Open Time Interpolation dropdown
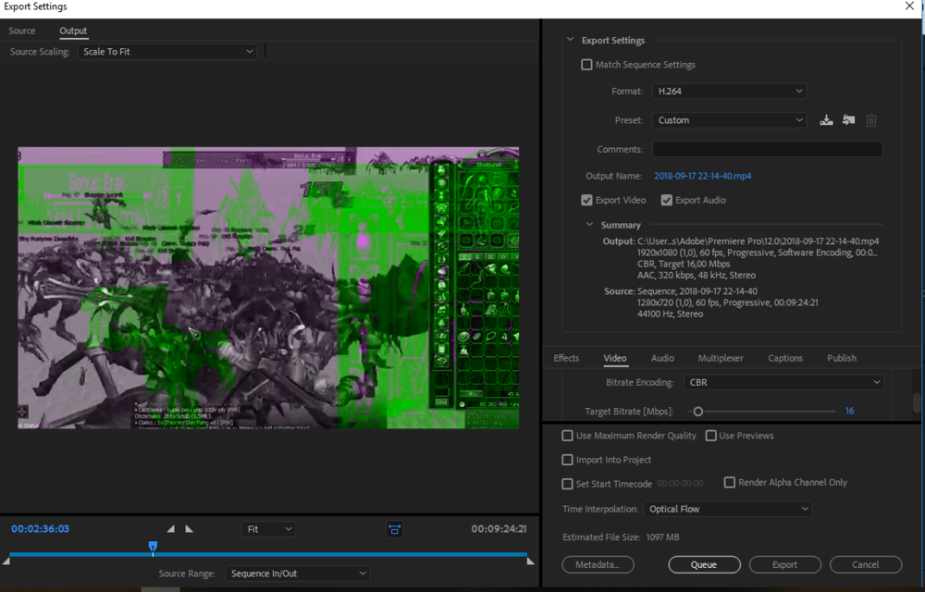Viewport: 925px width, 592px height. pos(728,509)
